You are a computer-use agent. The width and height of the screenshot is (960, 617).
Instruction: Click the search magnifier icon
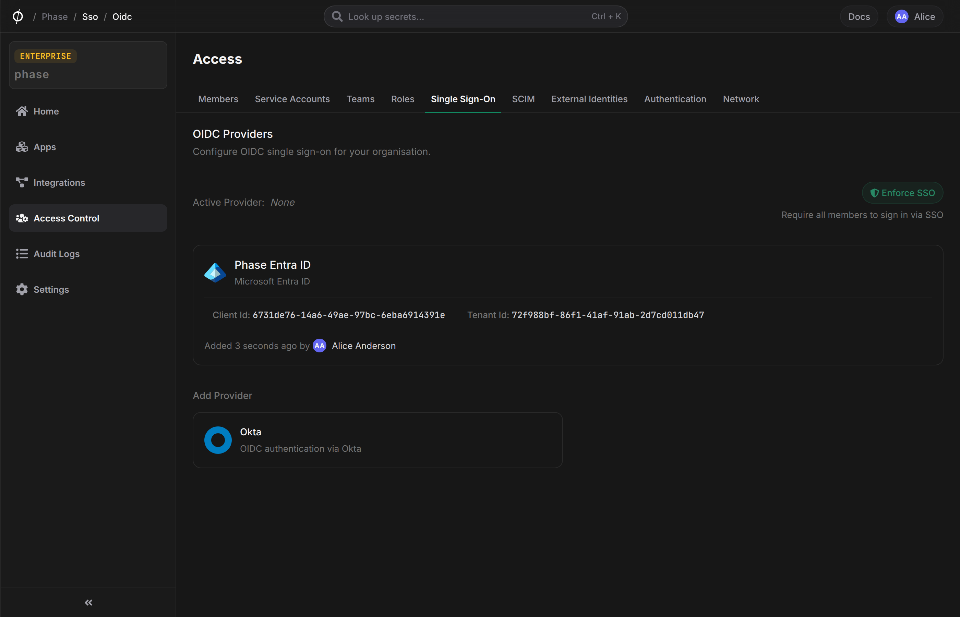coord(337,16)
